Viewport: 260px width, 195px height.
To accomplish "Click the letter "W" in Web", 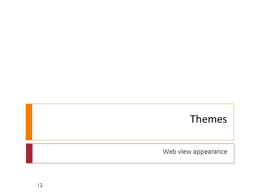I will [166, 151].
